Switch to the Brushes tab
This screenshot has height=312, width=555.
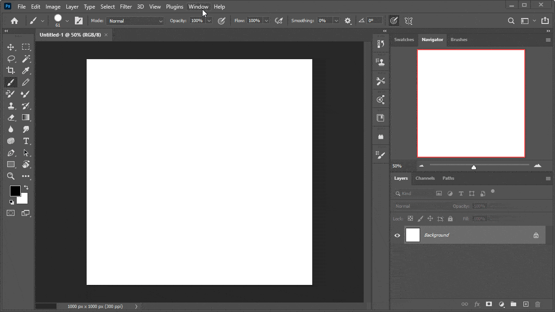(459, 40)
